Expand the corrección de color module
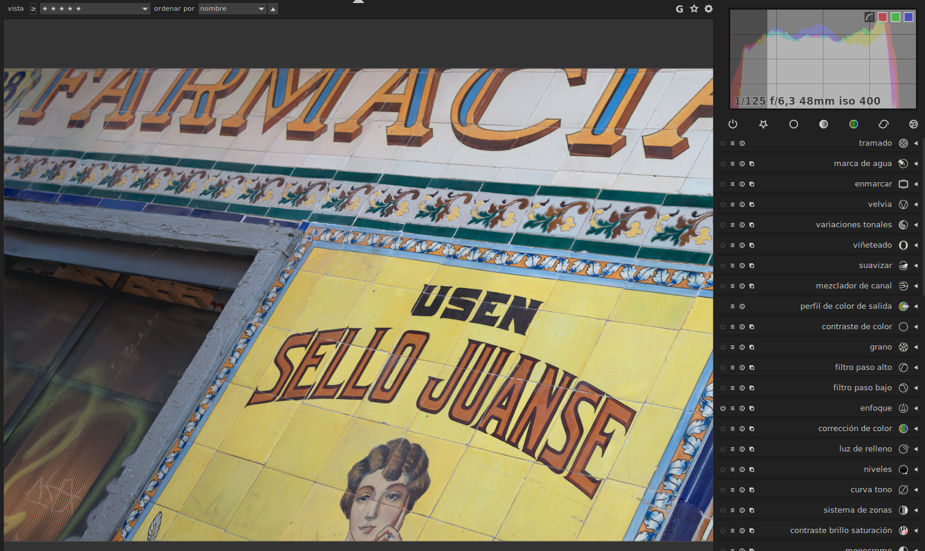The width and height of the screenshot is (925, 551). coord(916,429)
